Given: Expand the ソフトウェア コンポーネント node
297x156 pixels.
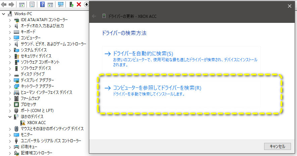Looking at the screenshot, I should pos(10,62).
